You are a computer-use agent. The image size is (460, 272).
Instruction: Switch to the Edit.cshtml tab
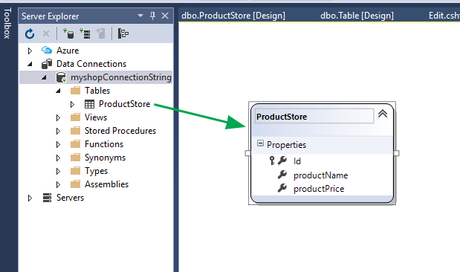point(444,16)
